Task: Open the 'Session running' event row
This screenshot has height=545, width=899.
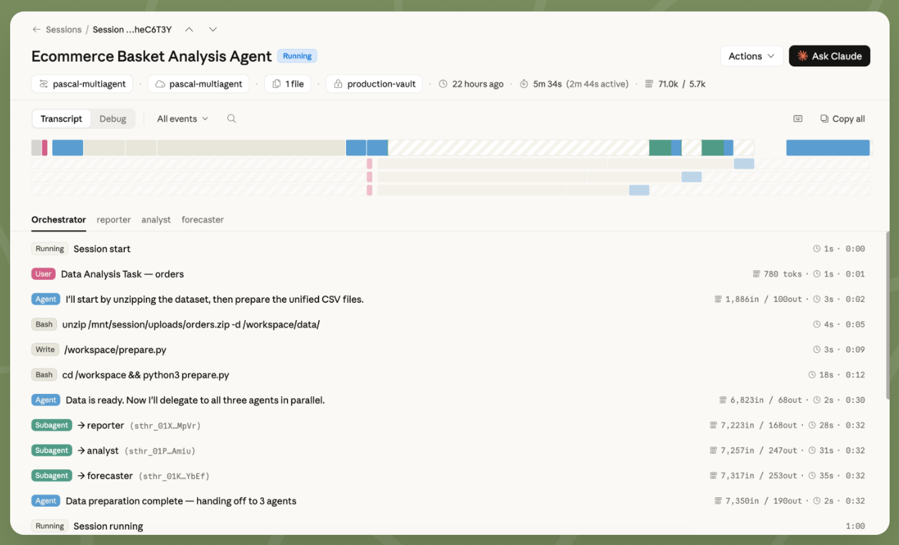Action: tap(448, 526)
